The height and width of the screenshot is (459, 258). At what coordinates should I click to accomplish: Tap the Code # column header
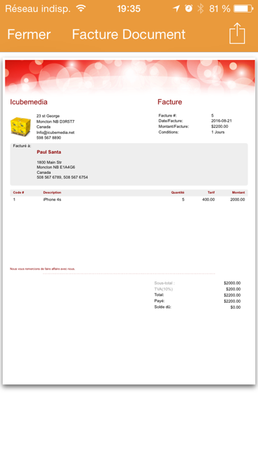(18, 193)
